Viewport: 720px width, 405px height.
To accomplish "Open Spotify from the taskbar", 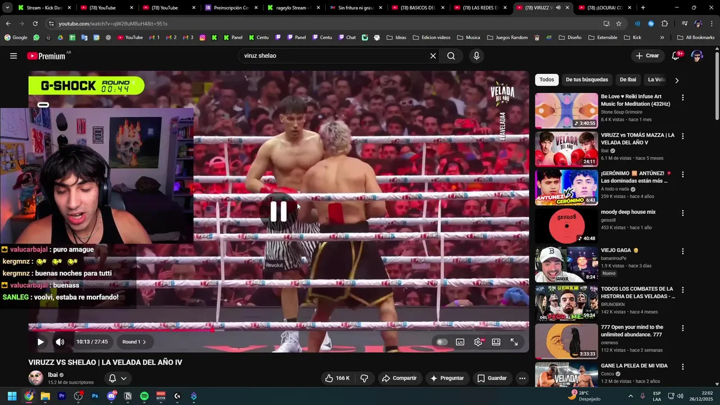I will [x=144, y=396].
